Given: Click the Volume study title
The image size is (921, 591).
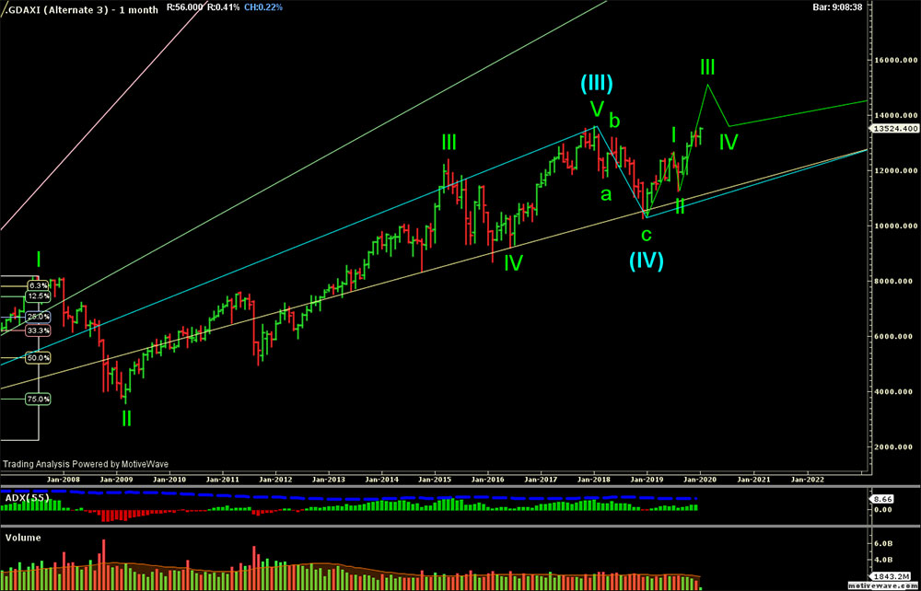Looking at the screenshot, I should click(x=22, y=536).
